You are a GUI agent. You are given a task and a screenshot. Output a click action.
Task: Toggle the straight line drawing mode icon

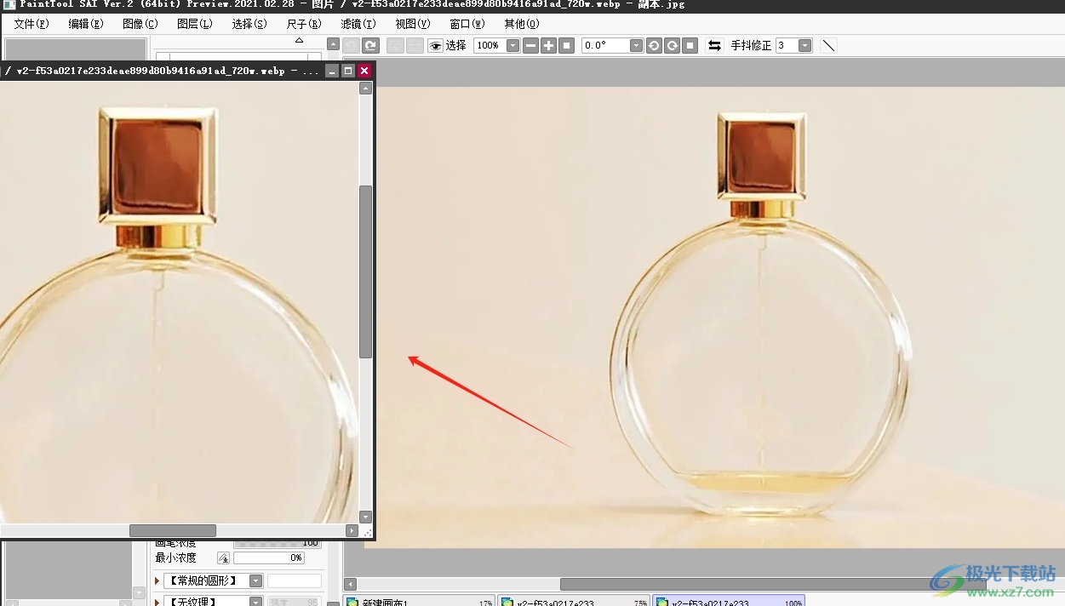(828, 45)
